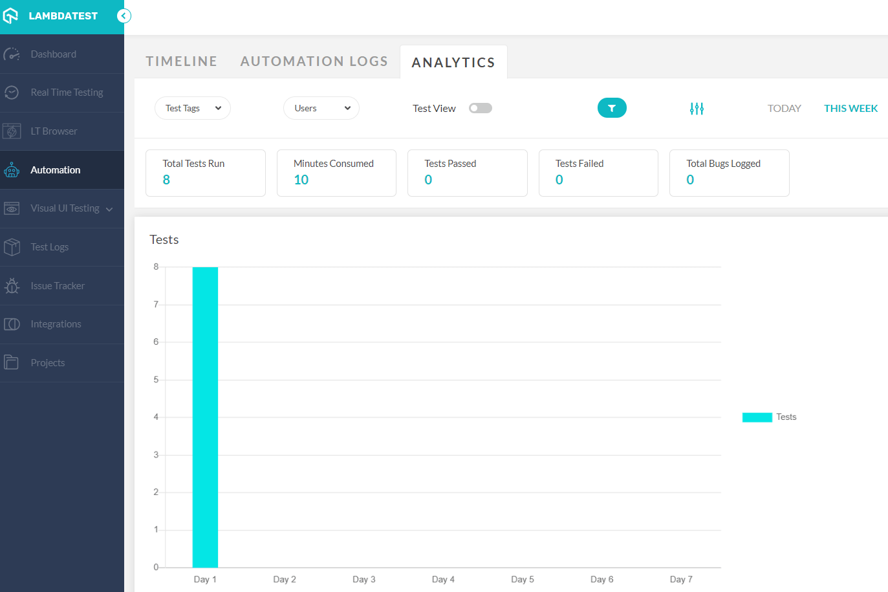The image size is (888, 592).
Task: Show data for Today
Action: point(784,109)
